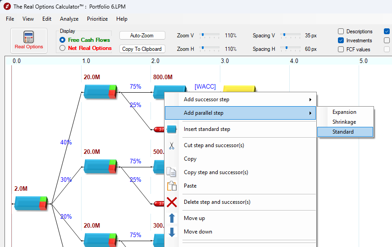The image size is (392, 247).
Task: Select the Net Real Options radio button
Action: pos(63,48)
